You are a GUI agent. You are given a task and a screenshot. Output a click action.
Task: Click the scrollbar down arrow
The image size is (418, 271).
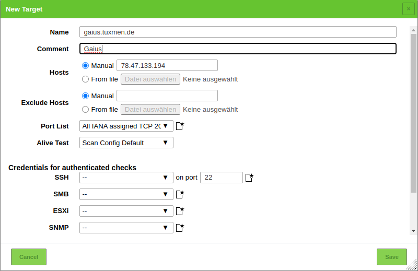414,230
